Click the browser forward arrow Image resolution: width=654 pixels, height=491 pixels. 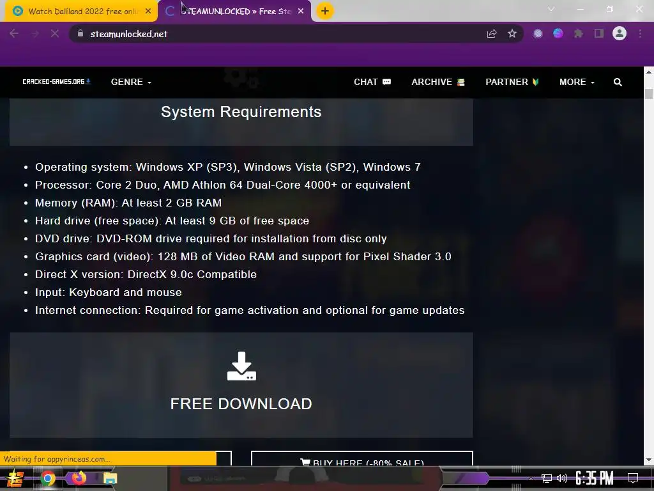point(34,33)
